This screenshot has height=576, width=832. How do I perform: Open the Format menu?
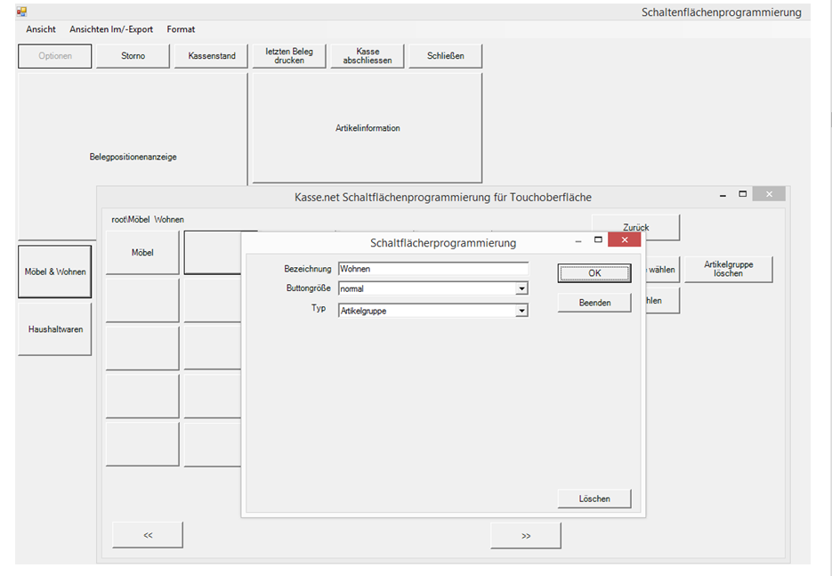181,29
